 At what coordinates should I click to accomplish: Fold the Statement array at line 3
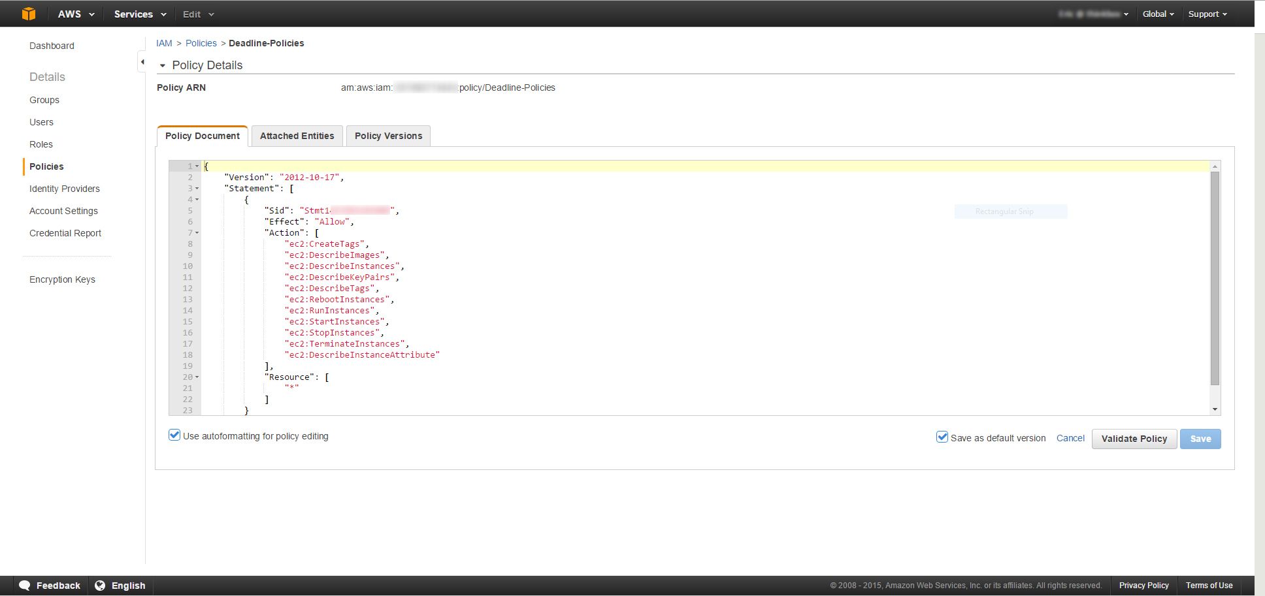point(197,188)
